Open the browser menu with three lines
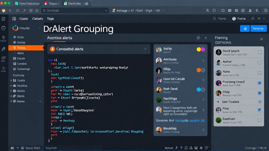Screen dimensions: 269x151 [x=266, y=10]
